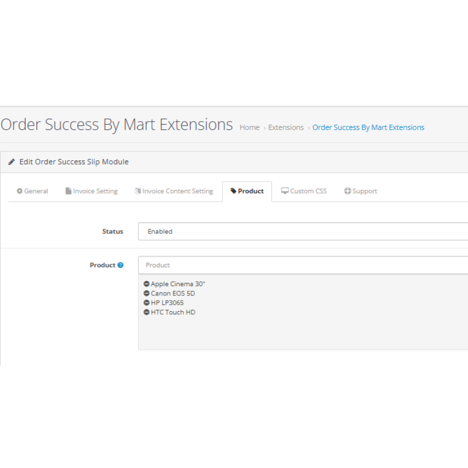Navigate to Home via breadcrumb
Screen dimensions: 468x468
249,128
